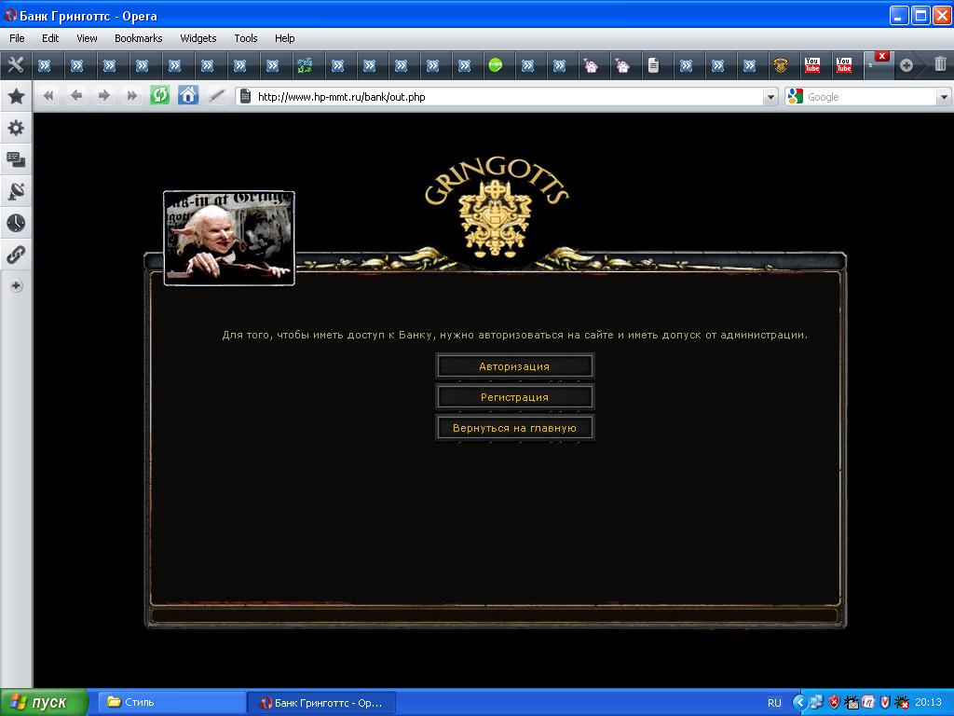The image size is (954, 716).
Task: Open the Tools menu
Action: pos(245,38)
